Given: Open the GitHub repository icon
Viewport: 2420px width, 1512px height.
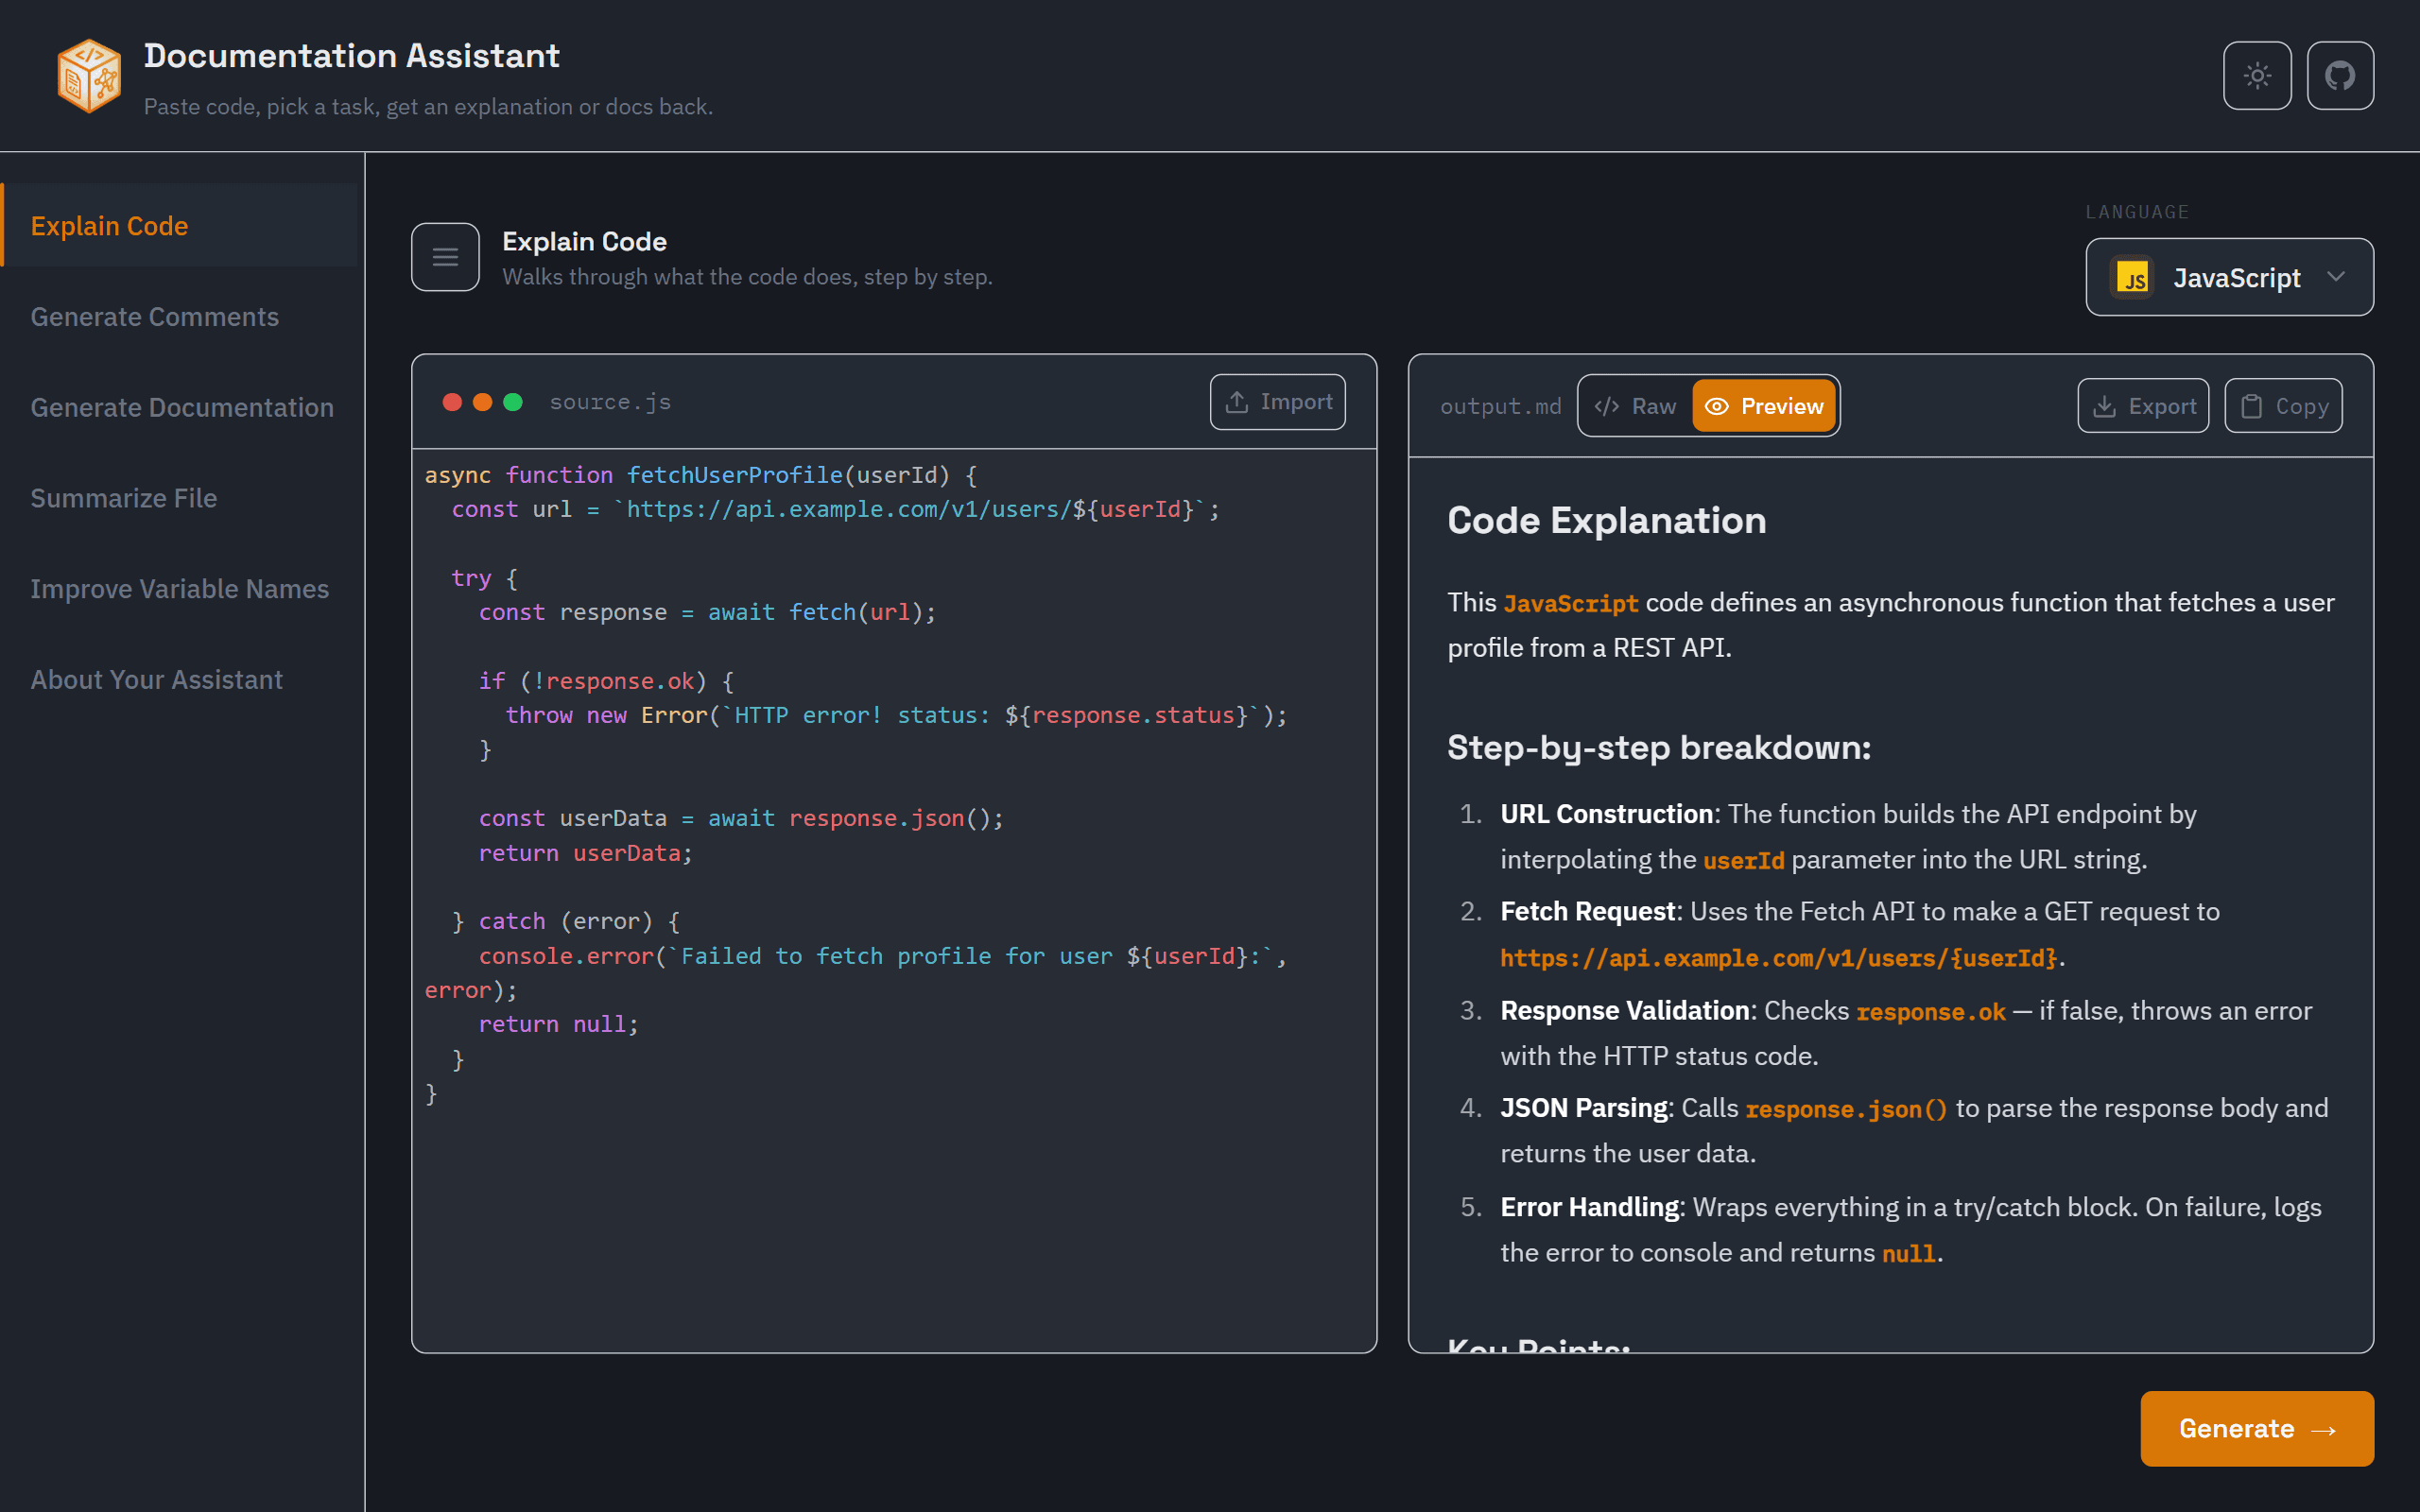Looking at the screenshot, I should click(2340, 75).
